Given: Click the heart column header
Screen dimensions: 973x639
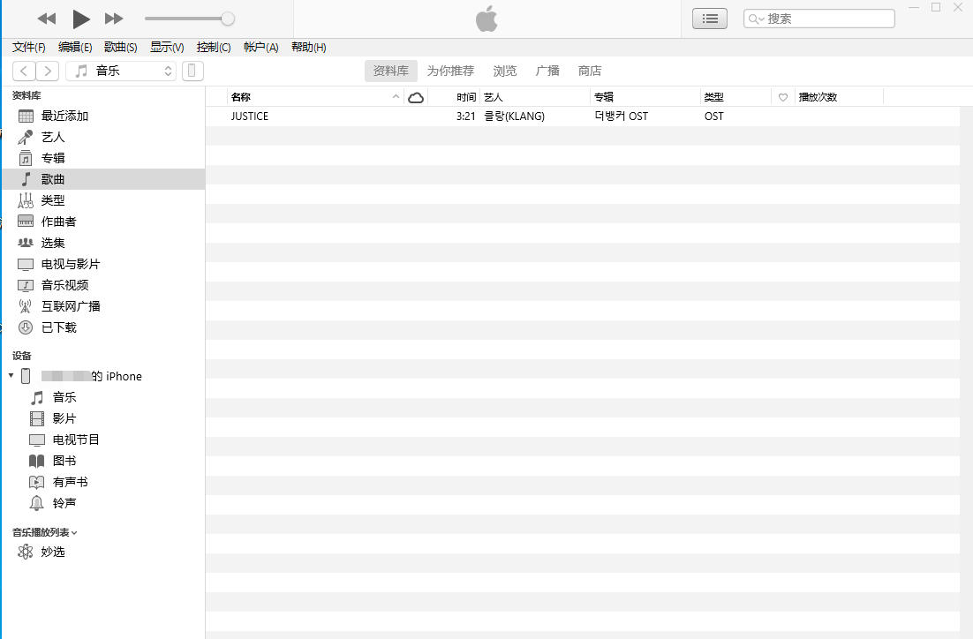Looking at the screenshot, I should [x=782, y=97].
